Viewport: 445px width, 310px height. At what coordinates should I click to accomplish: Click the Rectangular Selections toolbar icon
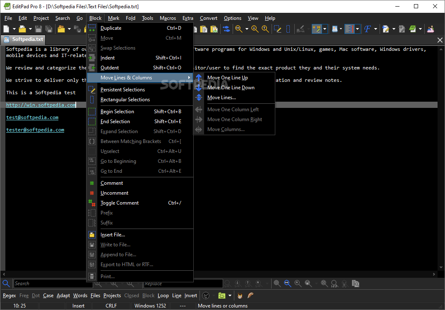288,29
